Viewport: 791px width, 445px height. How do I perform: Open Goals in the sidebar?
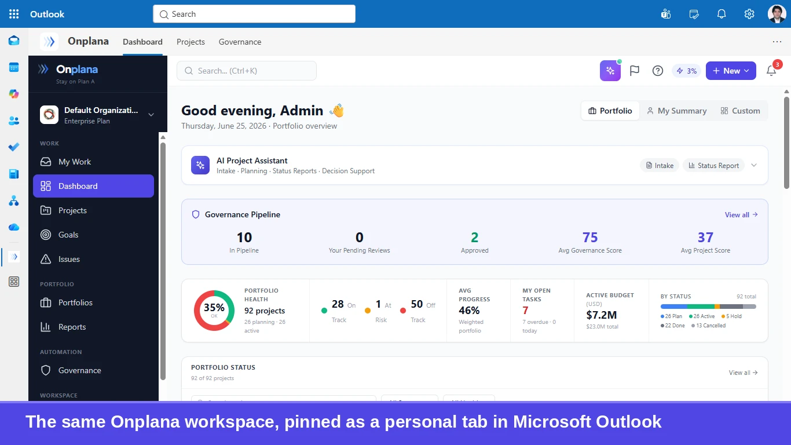pyautogui.click(x=94, y=235)
